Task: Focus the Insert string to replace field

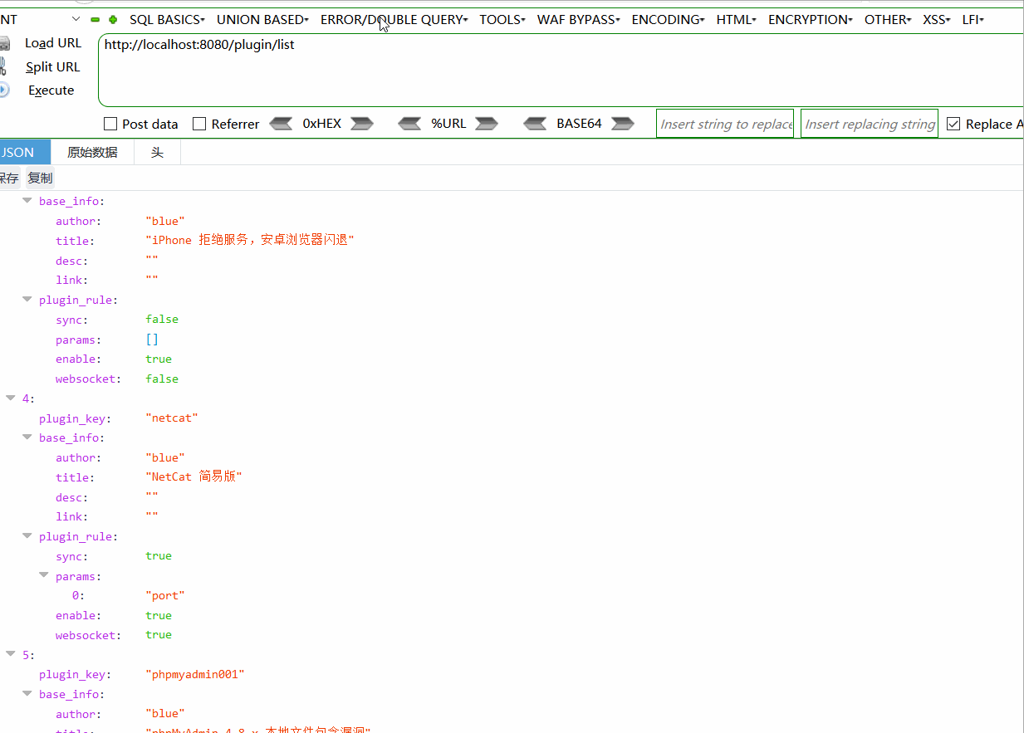Action: coord(725,124)
